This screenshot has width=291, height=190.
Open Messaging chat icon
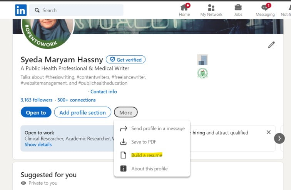tap(265, 8)
